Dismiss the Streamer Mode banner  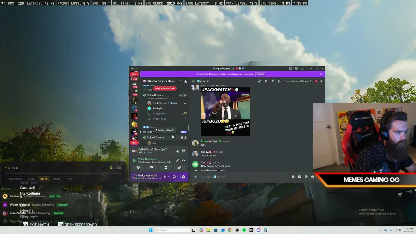321,74
